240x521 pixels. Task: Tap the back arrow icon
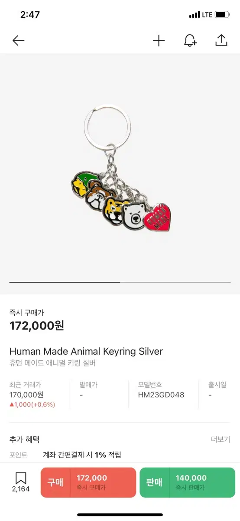pos(18,40)
